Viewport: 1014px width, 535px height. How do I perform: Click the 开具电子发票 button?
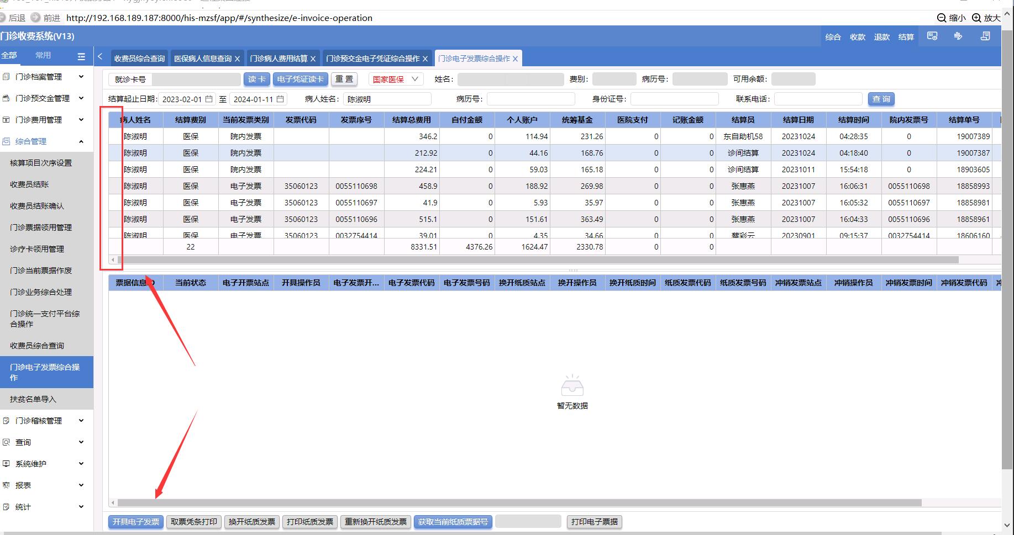pyautogui.click(x=136, y=522)
